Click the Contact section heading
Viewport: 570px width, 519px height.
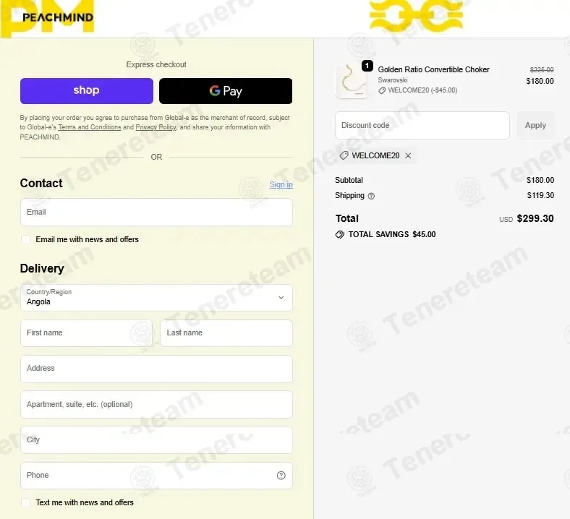tap(41, 184)
